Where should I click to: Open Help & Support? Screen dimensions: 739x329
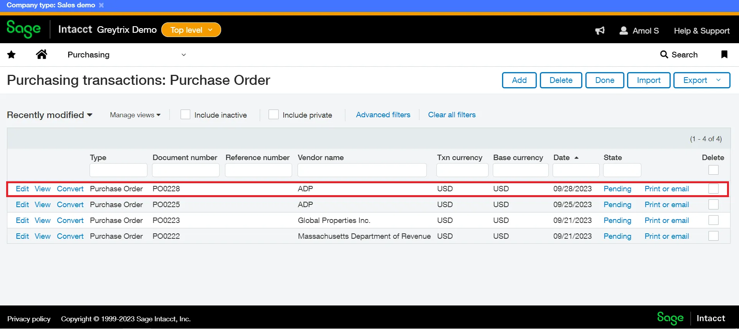[702, 31]
